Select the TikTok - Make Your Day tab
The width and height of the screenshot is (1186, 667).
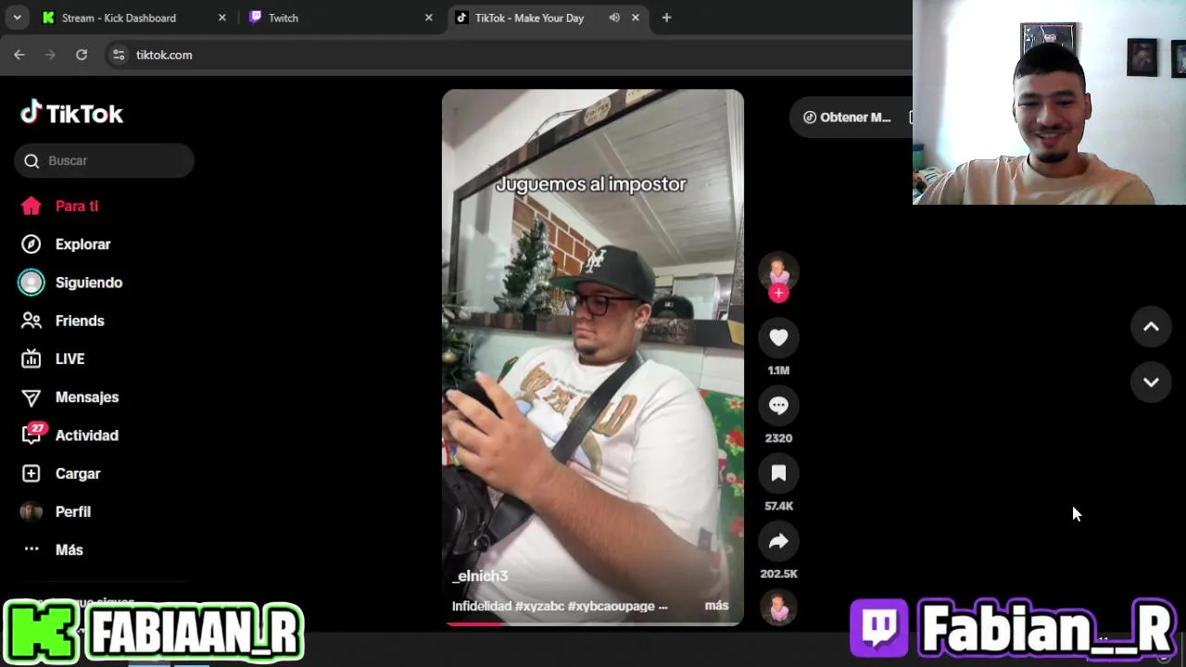tap(529, 18)
